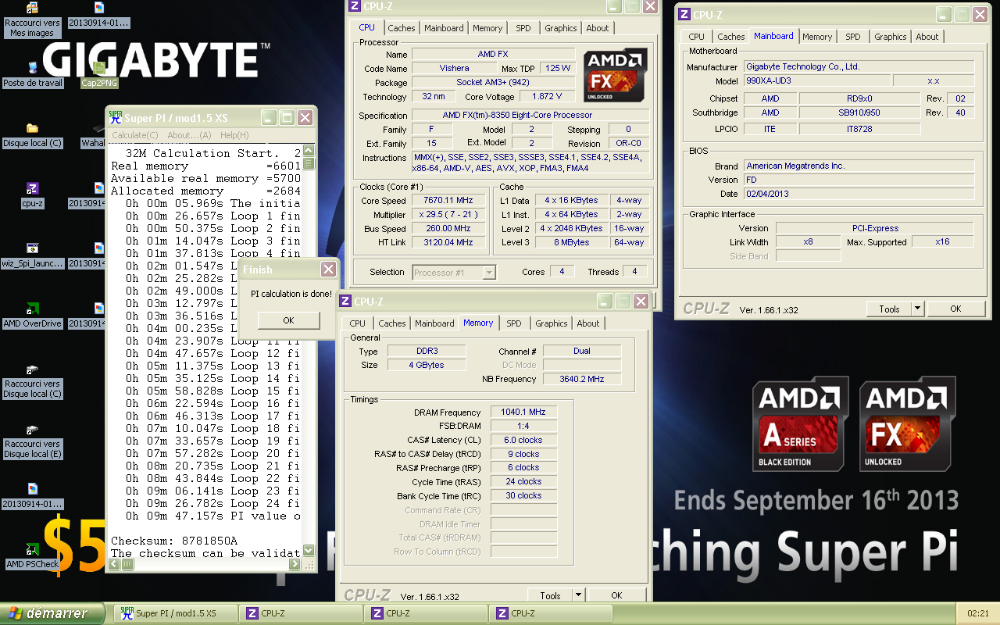The height and width of the screenshot is (625, 1000).
Task: Click the BIOS Date value 02/04/2013
Action: 859,194
